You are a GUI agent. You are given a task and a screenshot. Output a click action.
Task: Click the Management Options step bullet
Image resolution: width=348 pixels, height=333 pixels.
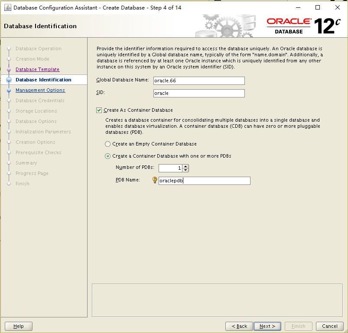click(9, 90)
